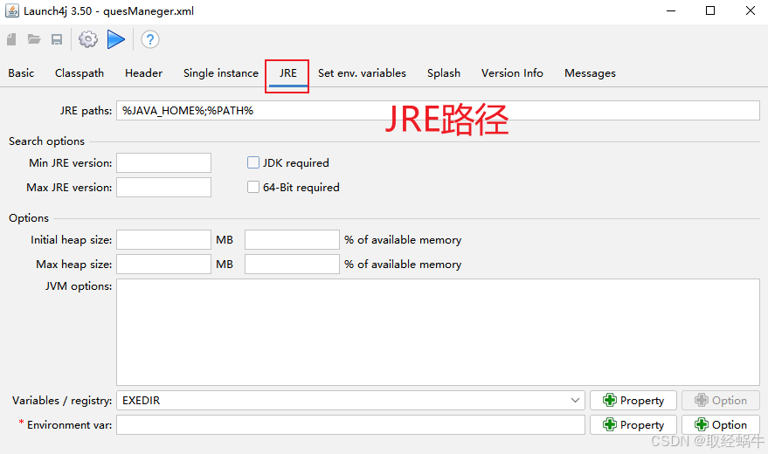Select the Single instance tab
The image size is (768, 454).
click(x=221, y=72)
